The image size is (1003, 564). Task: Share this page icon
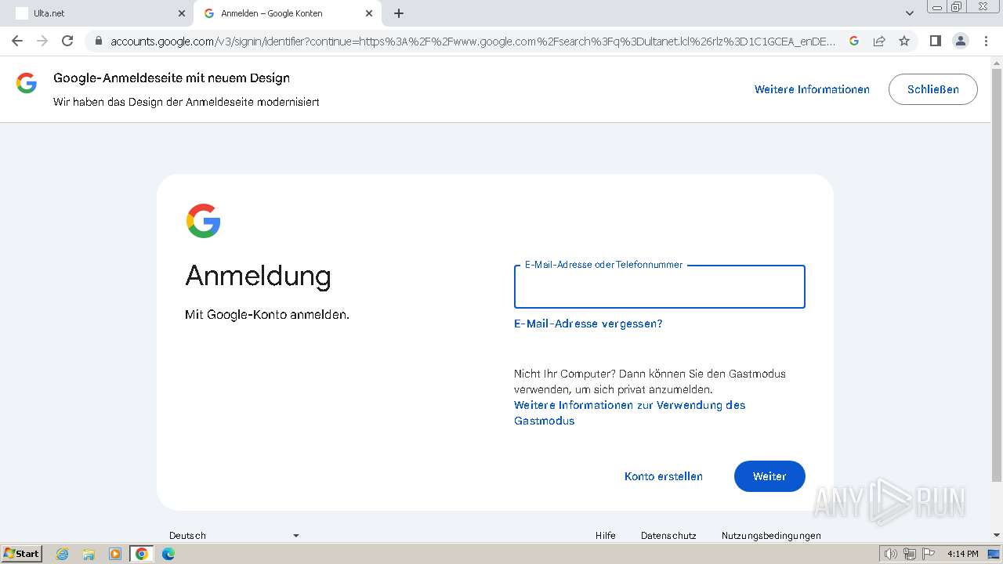coord(879,41)
